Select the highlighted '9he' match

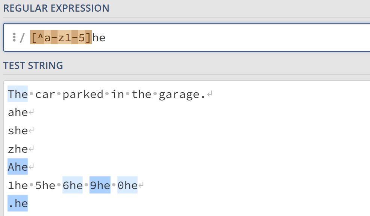100,185
